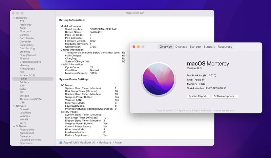Open the Support tab

(x=209, y=47)
